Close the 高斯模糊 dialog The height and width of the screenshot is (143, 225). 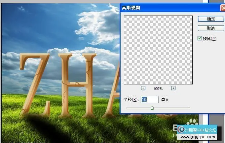click(x=223, y=8)
